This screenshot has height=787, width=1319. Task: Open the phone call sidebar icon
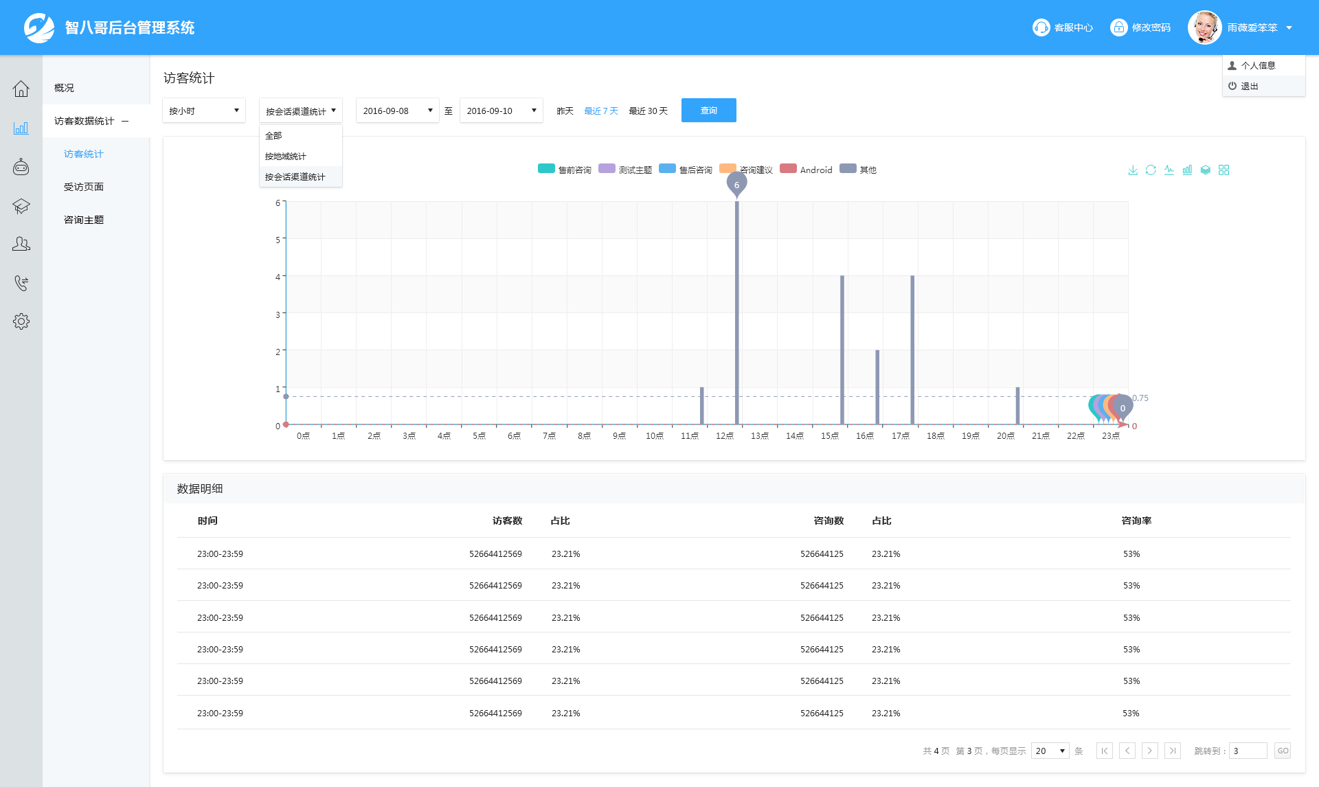point(21,283)
